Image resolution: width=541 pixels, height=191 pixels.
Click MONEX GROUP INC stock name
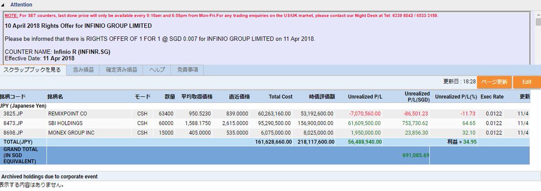click(71, 133)
